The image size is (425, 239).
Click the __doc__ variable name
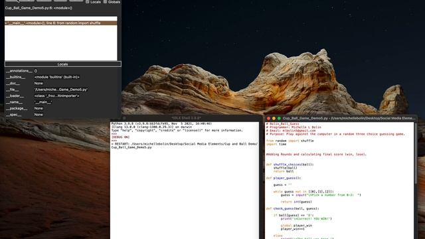[13, 83]
